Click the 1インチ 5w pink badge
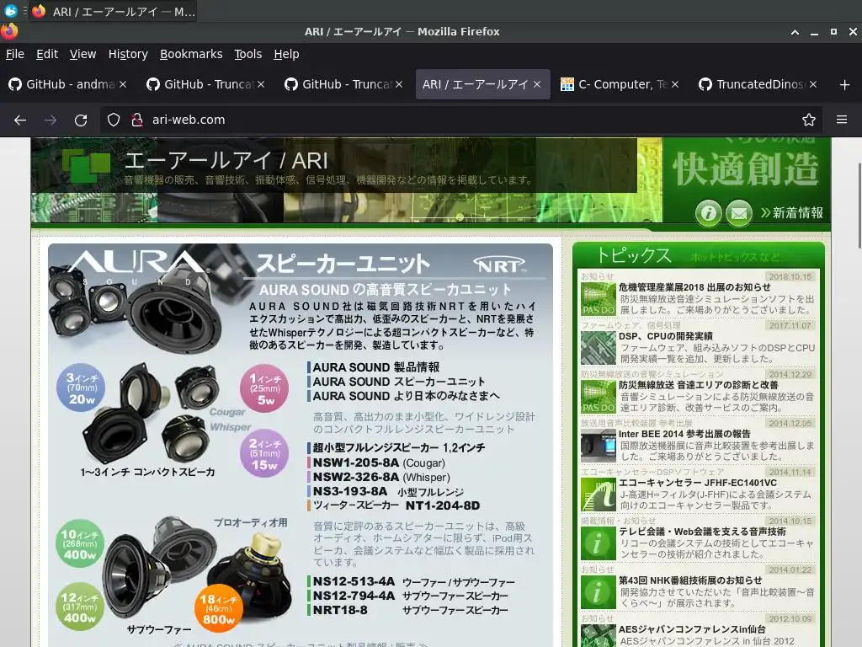The height and width of the screenshot is (647, 862). coord(264,388)
